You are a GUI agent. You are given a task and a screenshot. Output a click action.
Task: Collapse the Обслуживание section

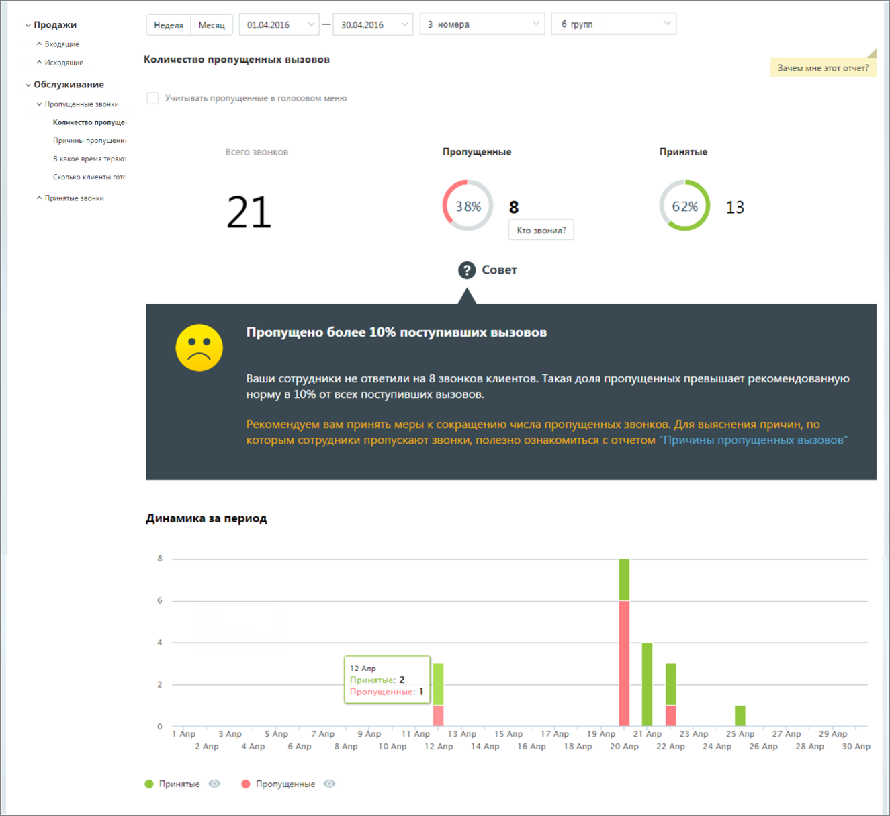pyautogui.click(x=28, y=85)
